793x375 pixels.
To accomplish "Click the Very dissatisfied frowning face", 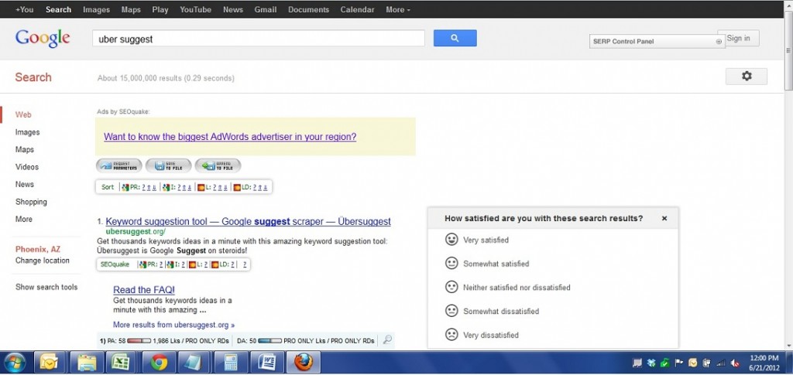I will point(451,334).
